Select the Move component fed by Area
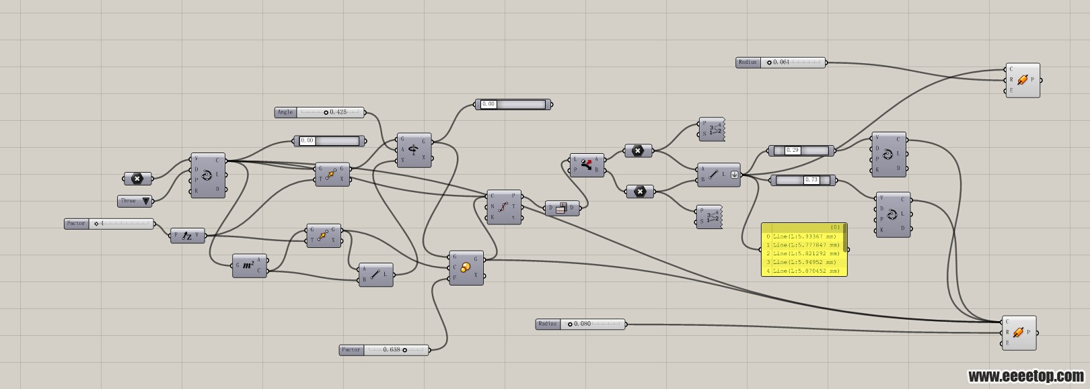The width and height of the screenshot is (1090, 389). point(324,236)
